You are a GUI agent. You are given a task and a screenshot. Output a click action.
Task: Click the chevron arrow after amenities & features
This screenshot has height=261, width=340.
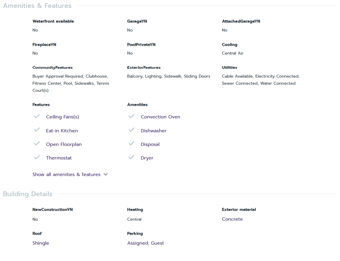click(106, 174)
